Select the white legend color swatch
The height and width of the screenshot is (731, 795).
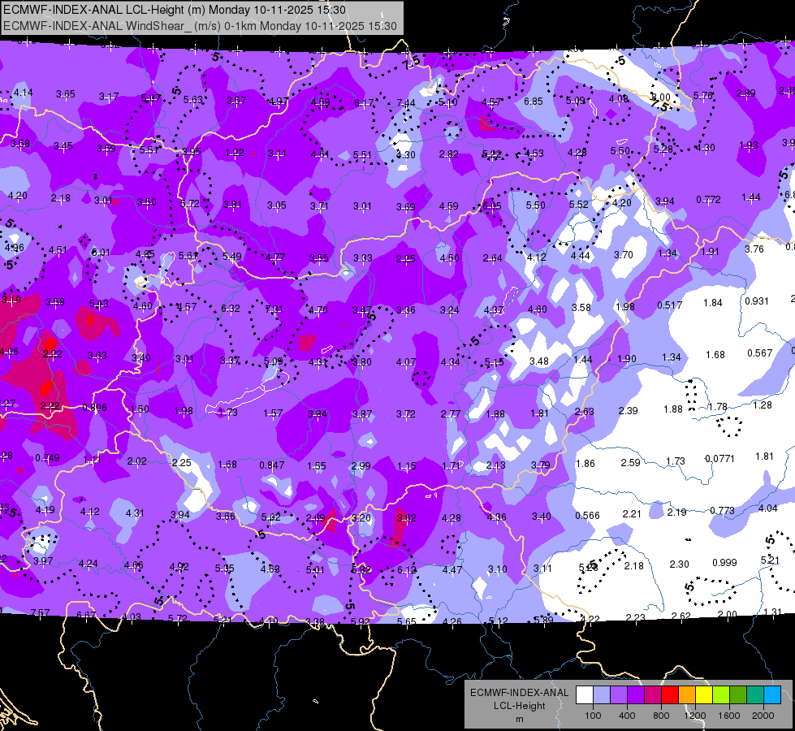(x=585, y=695)
